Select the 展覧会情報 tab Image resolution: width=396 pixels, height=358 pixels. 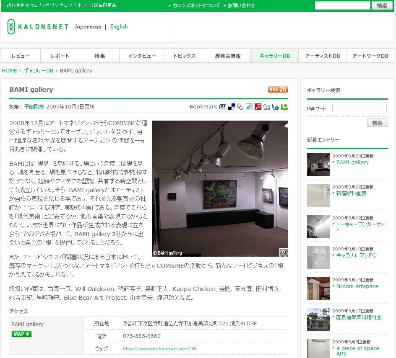click(x=228, y=56)
